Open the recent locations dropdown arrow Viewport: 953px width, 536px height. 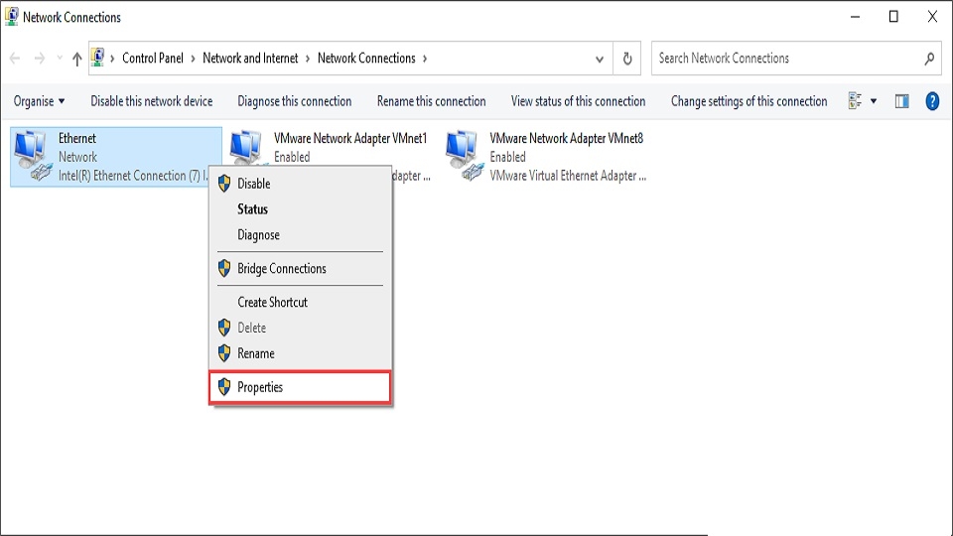[x=60, y=58]
